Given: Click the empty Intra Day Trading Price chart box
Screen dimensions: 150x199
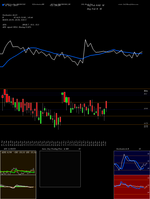Looking at the screenshot, I should (x=60, y=169).
